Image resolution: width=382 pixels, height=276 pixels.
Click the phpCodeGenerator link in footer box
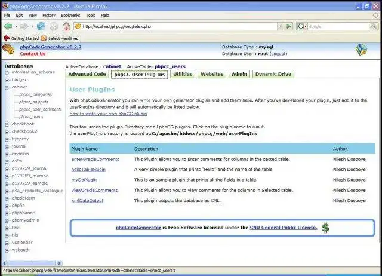138,228
